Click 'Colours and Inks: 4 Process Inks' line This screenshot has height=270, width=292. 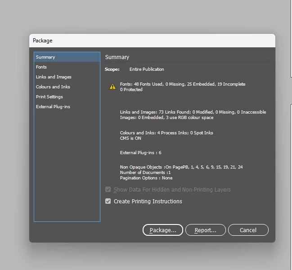[166, 133]
